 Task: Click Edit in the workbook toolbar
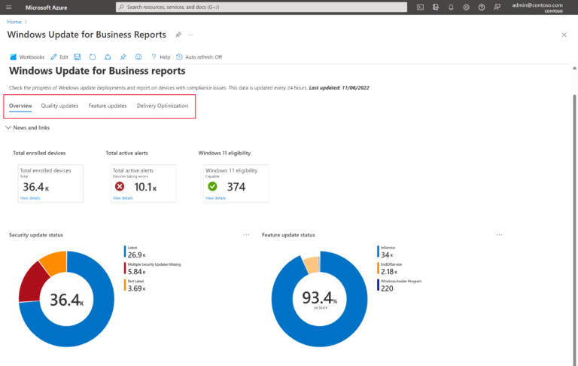coord(59,56)
